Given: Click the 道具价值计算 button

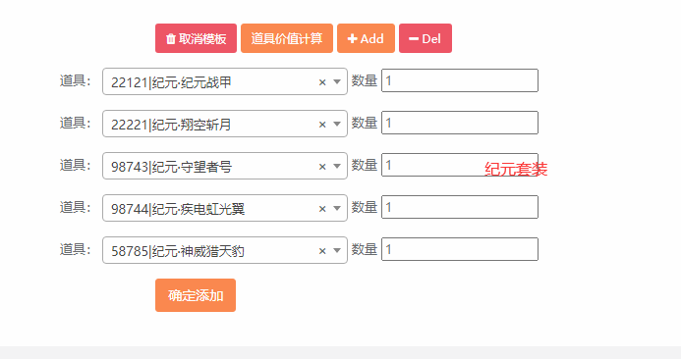Looking at the screenshot, I should pyautogui.click(x=287, y=38).
